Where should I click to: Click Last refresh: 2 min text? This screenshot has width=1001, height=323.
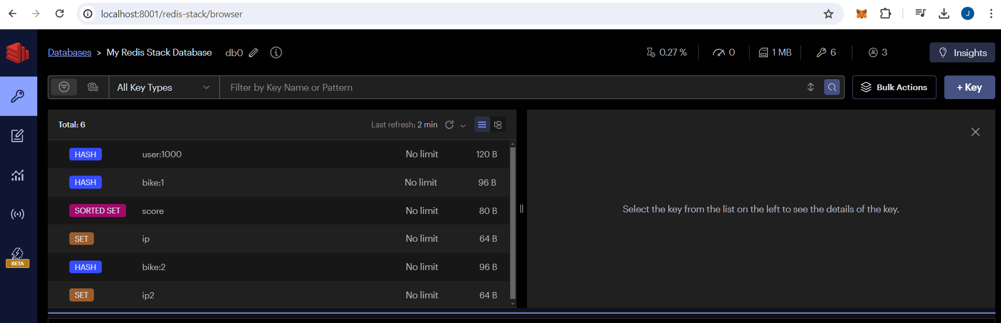[404, 125]
